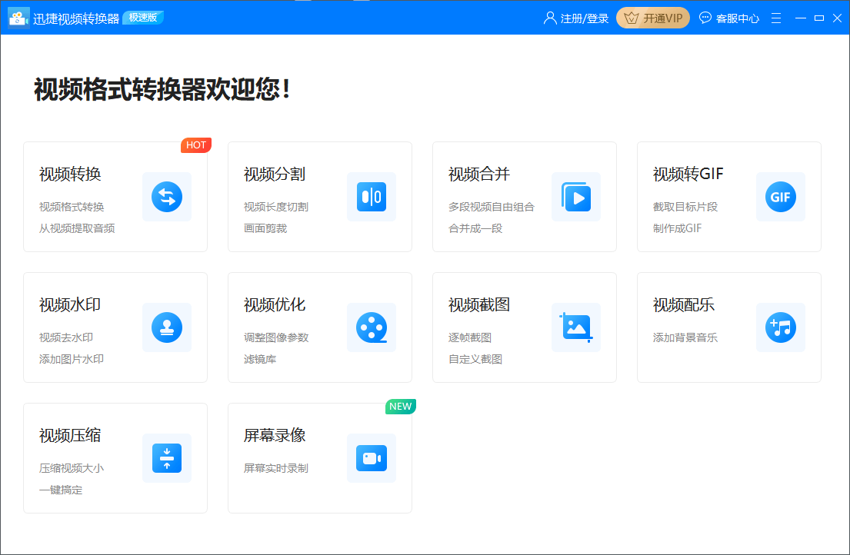This screenshot has height=555, width=850.
Task: Open the 视频合并 merge tool icon
Action: [576, 197]
